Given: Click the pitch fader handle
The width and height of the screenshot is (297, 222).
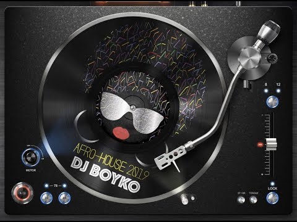Looking at the screenshot, I should [x=271, y=144].
